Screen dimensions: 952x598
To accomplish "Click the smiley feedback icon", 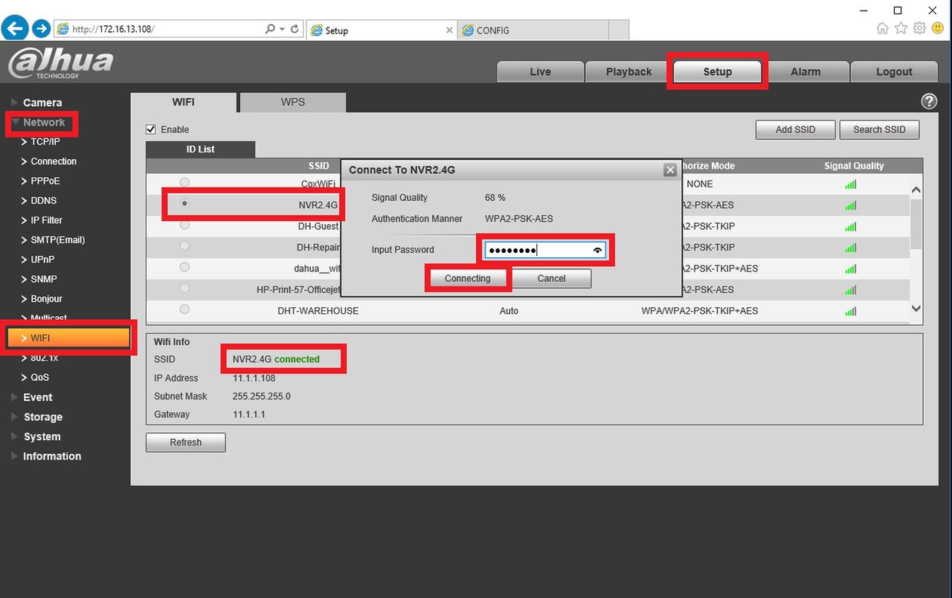I will 938,28.
